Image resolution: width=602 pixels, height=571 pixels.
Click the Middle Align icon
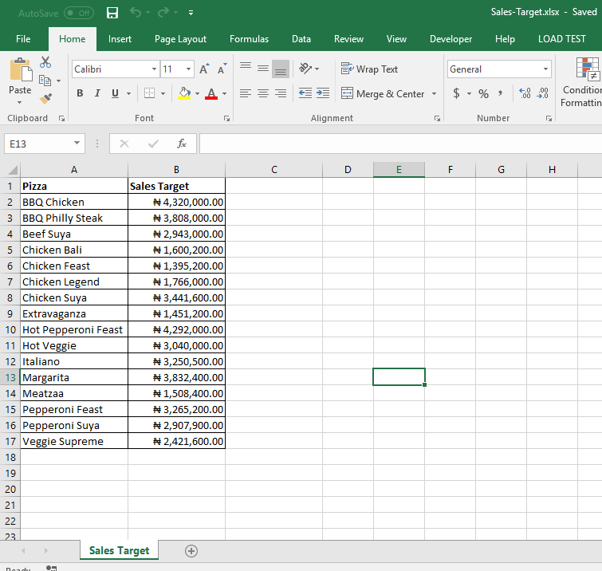coord(263,69)
